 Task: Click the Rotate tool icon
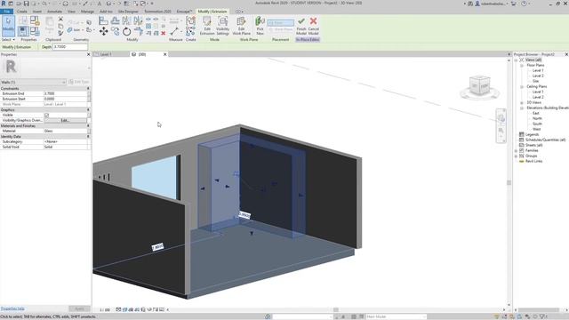126,31
